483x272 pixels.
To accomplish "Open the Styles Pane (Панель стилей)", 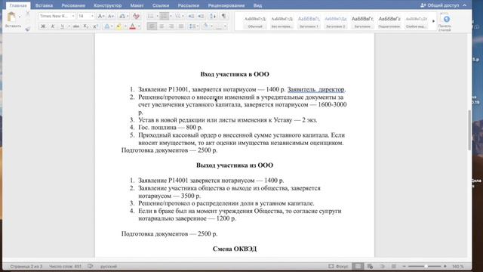I will (x=445, y=22).
